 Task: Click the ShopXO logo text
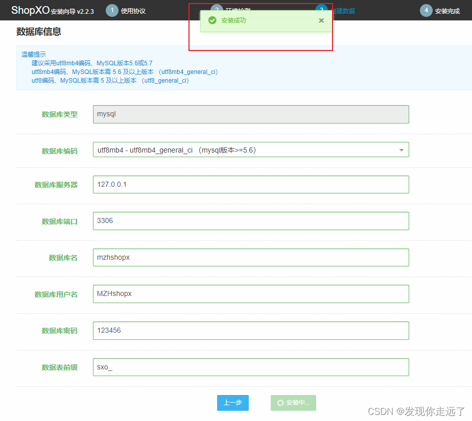coord(31,10)
